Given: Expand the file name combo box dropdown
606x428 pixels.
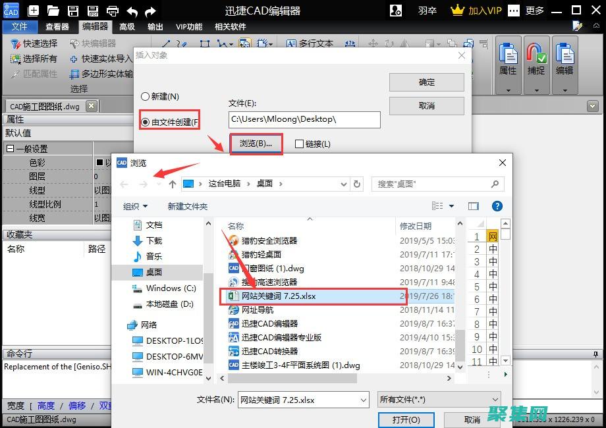Looking at the screenshot, I should [364, 400].
